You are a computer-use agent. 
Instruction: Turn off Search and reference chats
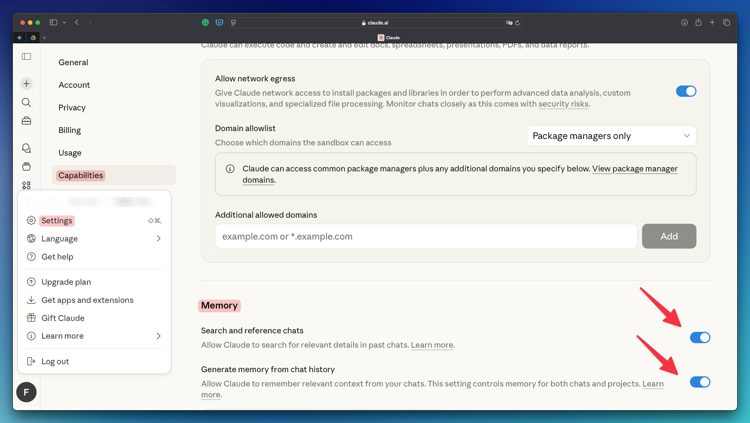pos(700,337)
